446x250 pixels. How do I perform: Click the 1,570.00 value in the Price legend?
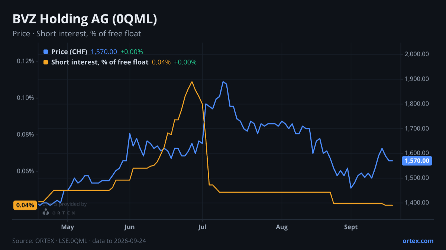(104, 52)
